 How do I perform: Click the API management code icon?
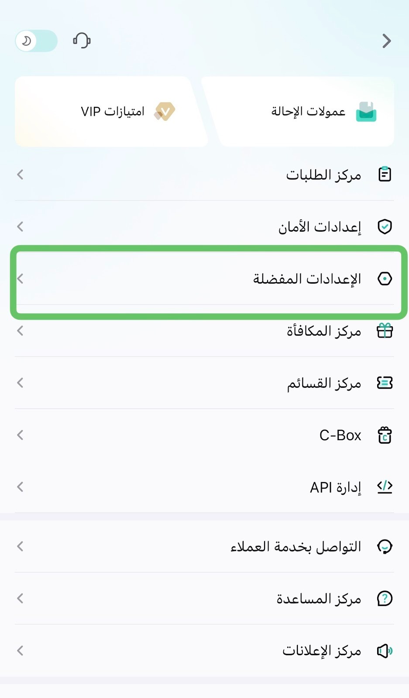click(x=385, y=487)
